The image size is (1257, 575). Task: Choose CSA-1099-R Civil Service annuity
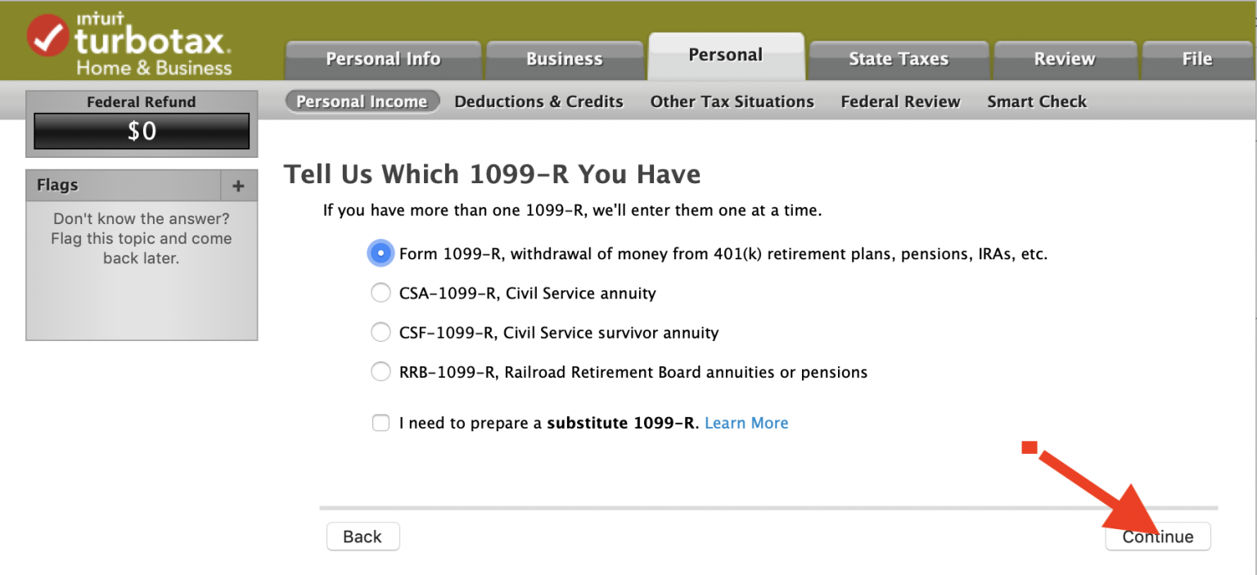381,293
